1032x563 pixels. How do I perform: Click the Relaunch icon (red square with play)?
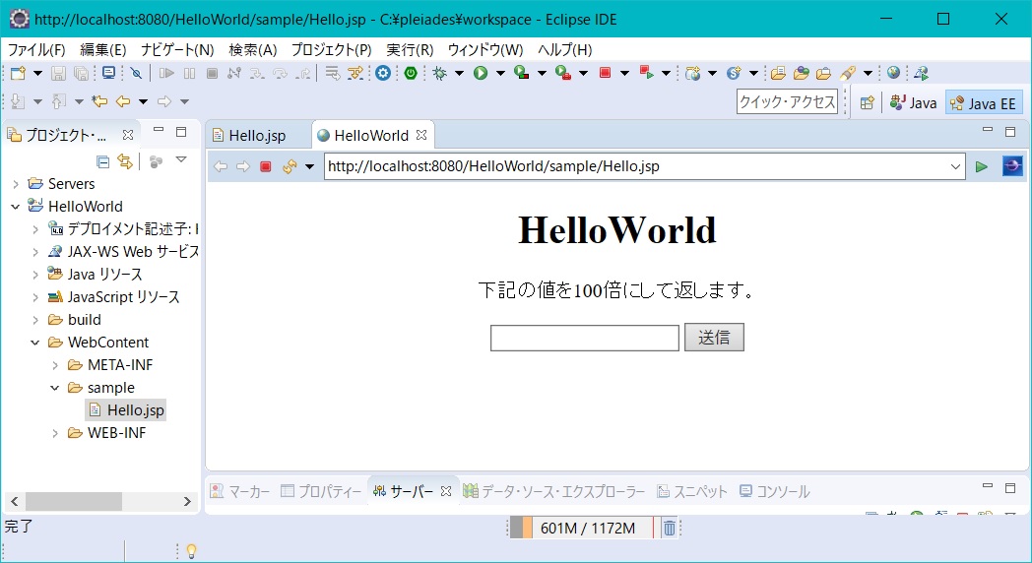point(646,73)
